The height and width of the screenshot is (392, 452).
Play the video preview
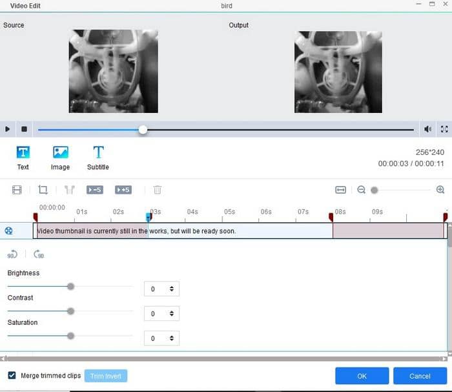[x=8, y=129]
